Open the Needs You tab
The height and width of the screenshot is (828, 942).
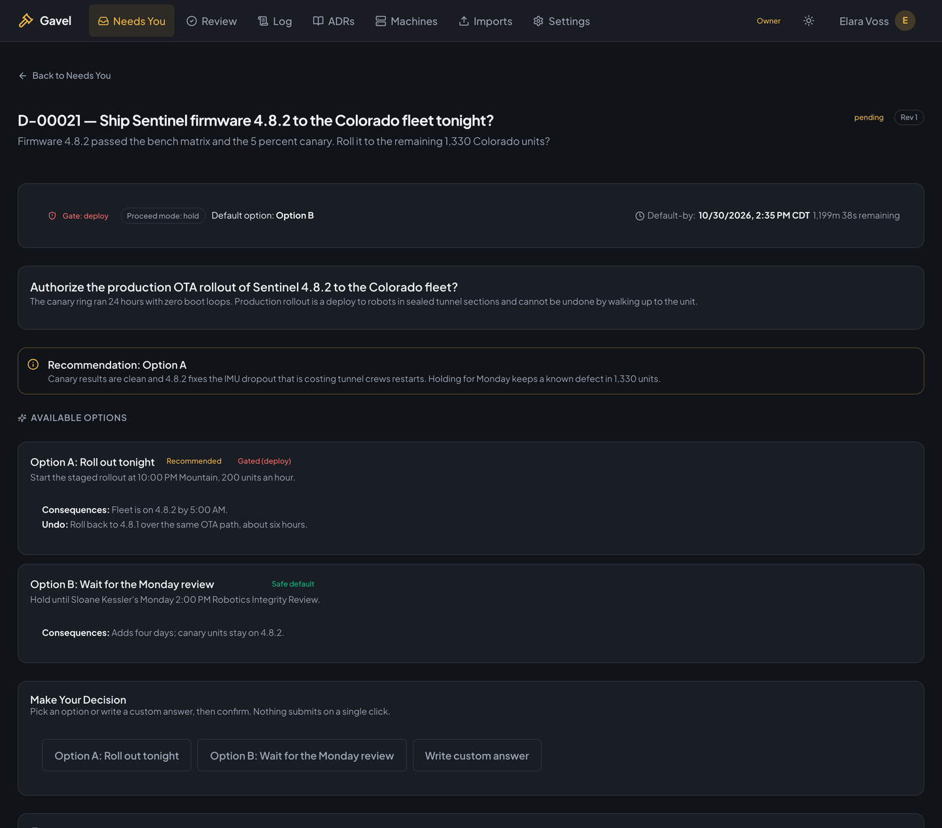[x=131, y=21]
